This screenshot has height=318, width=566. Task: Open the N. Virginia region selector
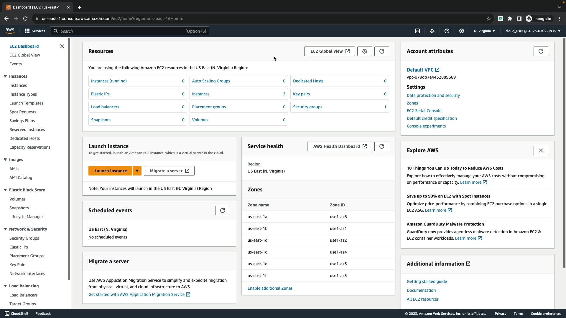point(484,31)
